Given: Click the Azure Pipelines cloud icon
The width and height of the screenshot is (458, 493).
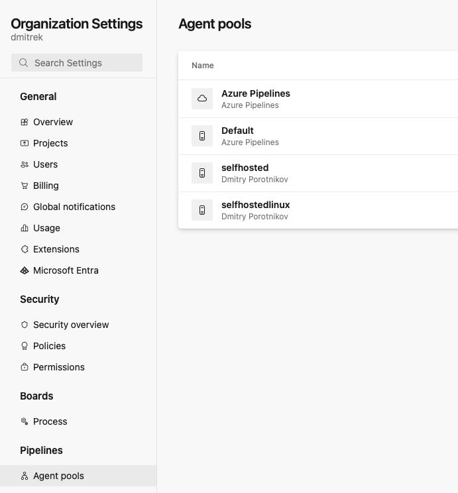Looking at the screenshot, I should [x=202, y=99].
